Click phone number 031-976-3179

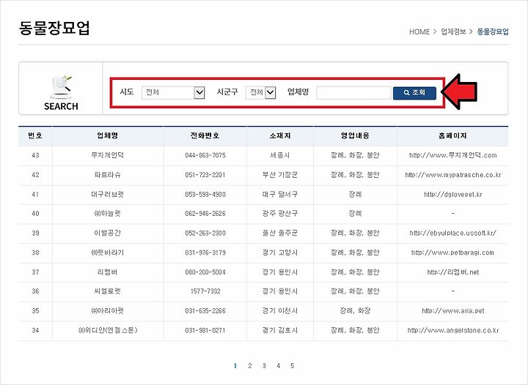[x=205, y=253]
